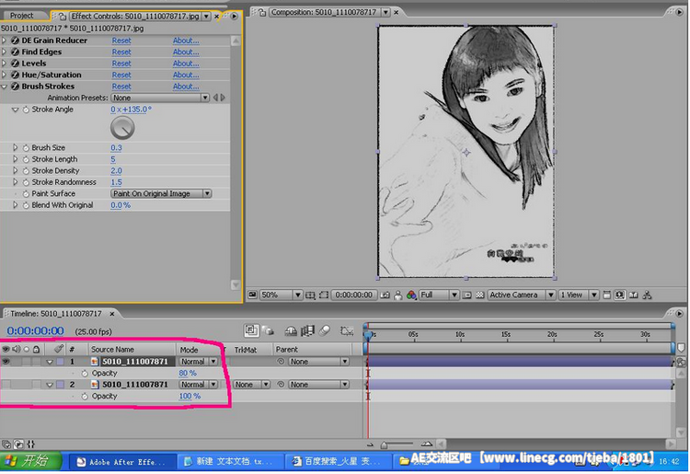Screen dimensions: 690x474
Task: Toggle the live update icon in timeline
Action: click(x=252, y=330)
